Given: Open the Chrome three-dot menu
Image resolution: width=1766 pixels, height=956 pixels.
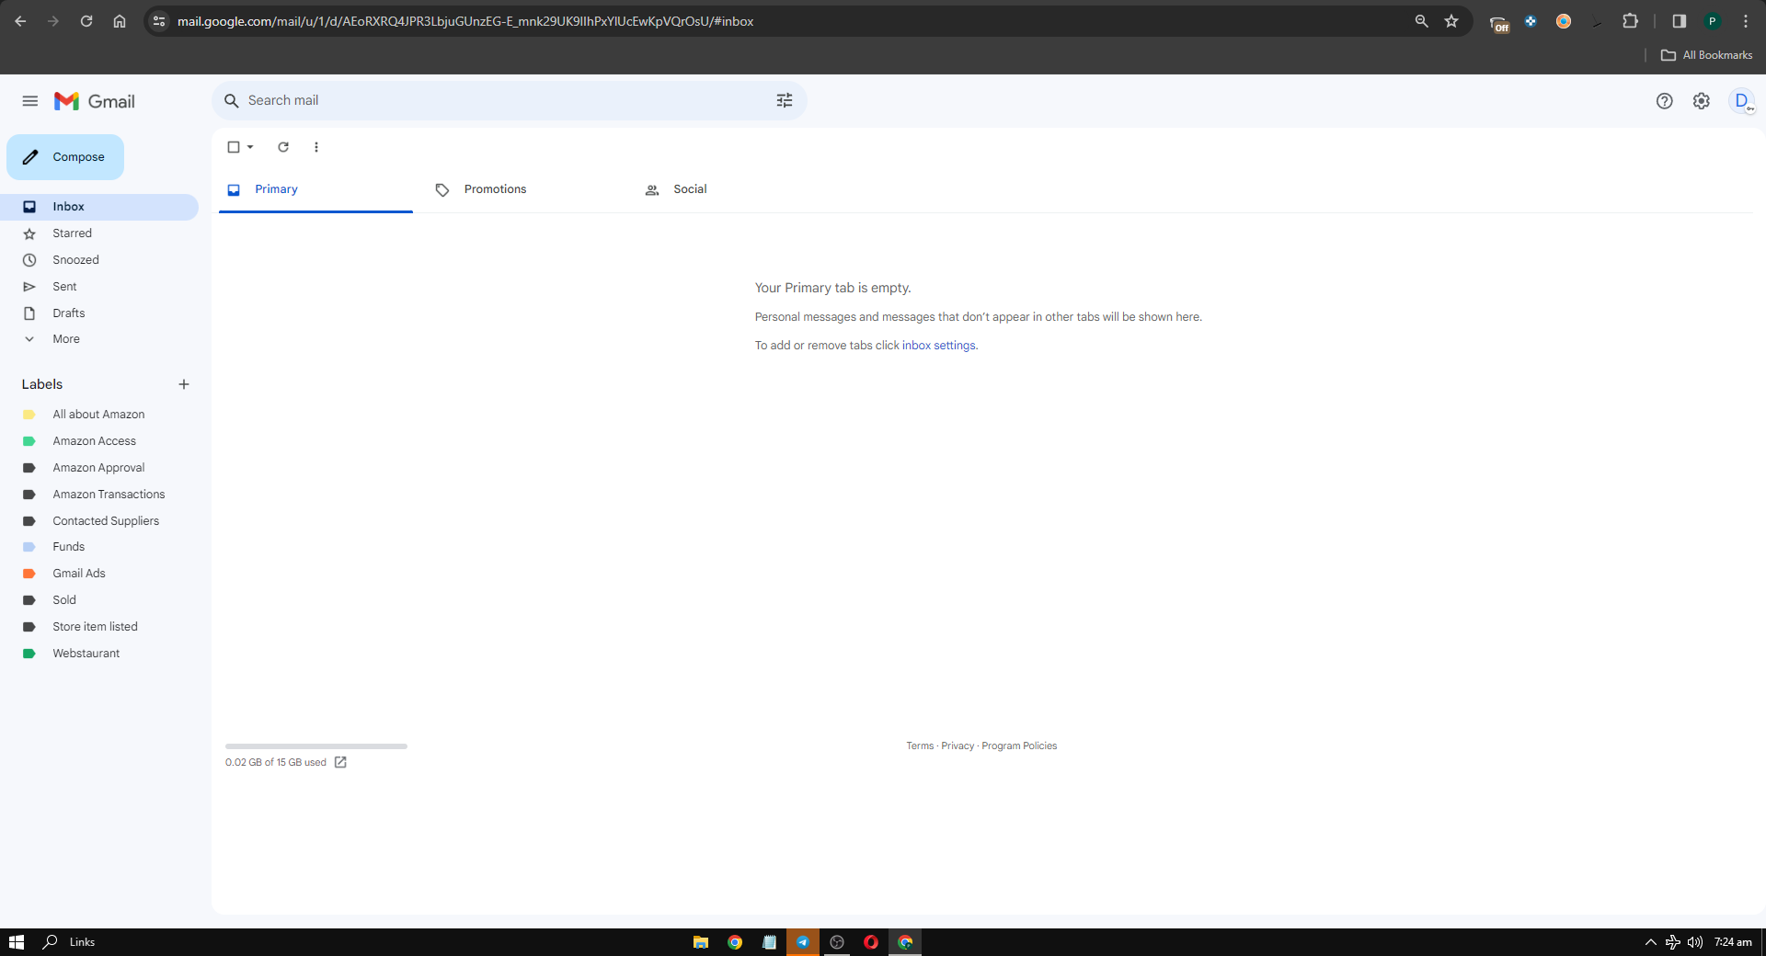Looking at the screenshot, I should tap(1746, 21).
